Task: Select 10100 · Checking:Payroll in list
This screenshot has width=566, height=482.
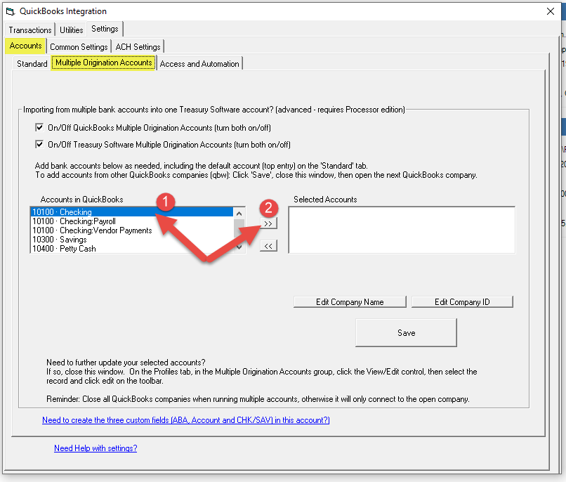Action: click(132, 221)
